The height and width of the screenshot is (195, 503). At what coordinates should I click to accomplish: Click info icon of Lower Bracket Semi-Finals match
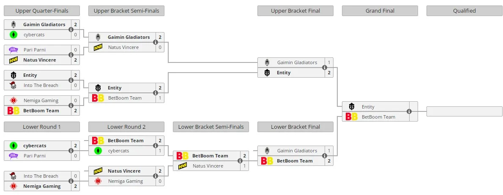240,161
